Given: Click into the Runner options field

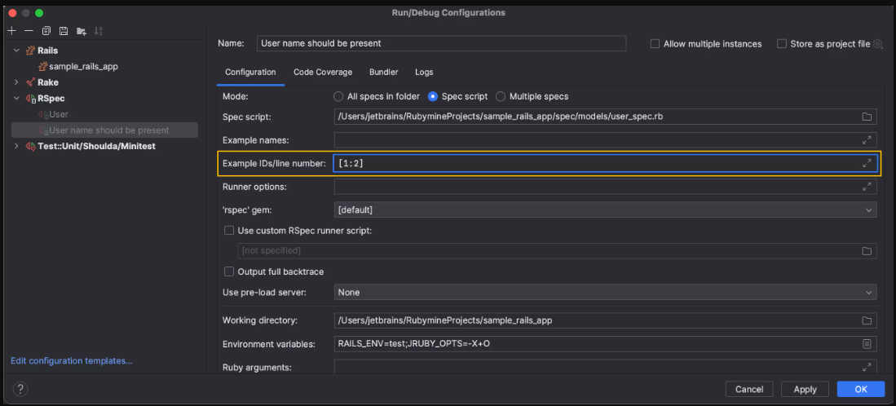Looking at the screenshot, I should [595, 187].
